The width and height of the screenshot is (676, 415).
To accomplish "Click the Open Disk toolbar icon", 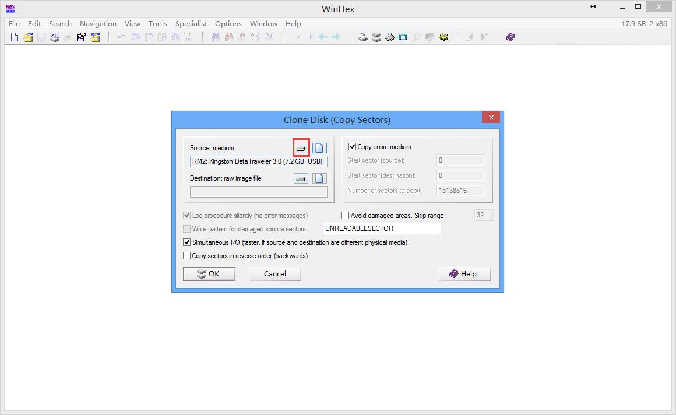I will point(363,37).
